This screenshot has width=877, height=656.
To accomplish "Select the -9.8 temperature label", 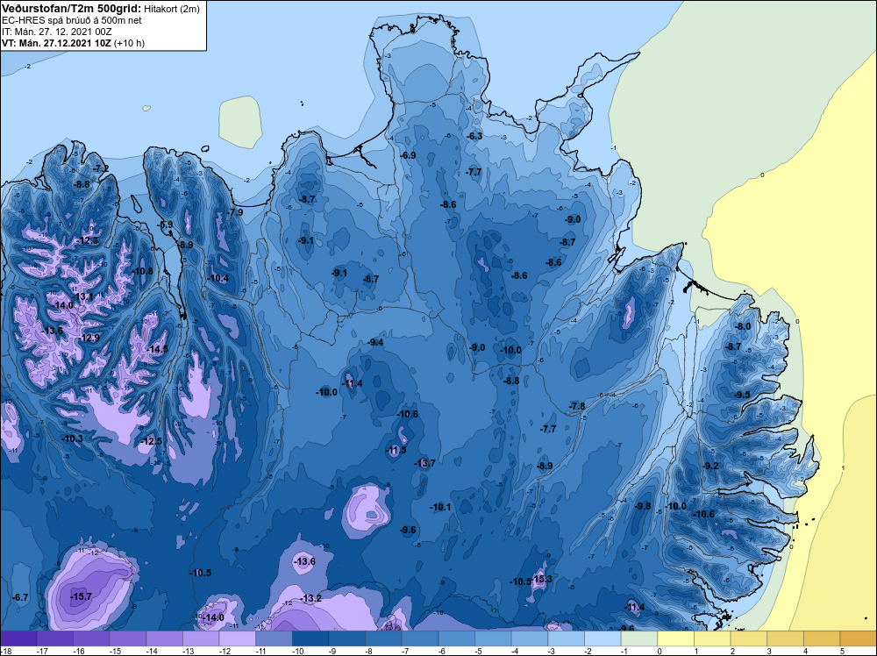I will coord(643,506).
